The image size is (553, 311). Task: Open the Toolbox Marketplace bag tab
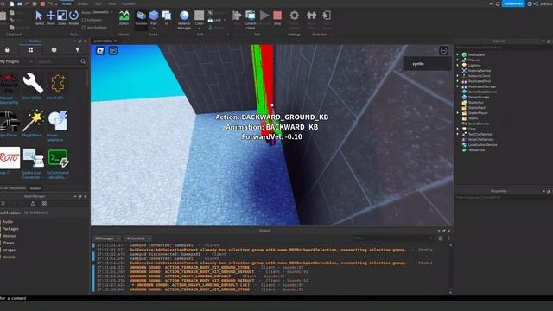(7, 50)
